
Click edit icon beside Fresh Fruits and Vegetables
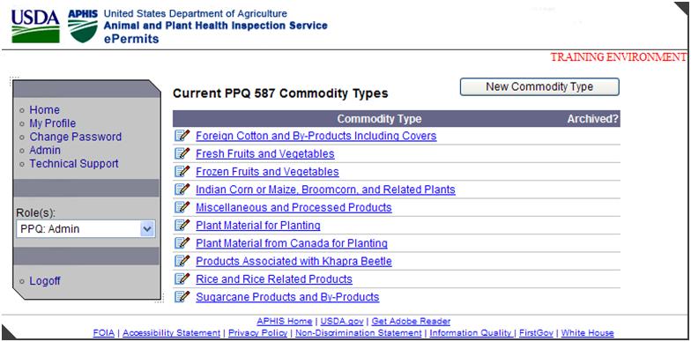(182, 153)
